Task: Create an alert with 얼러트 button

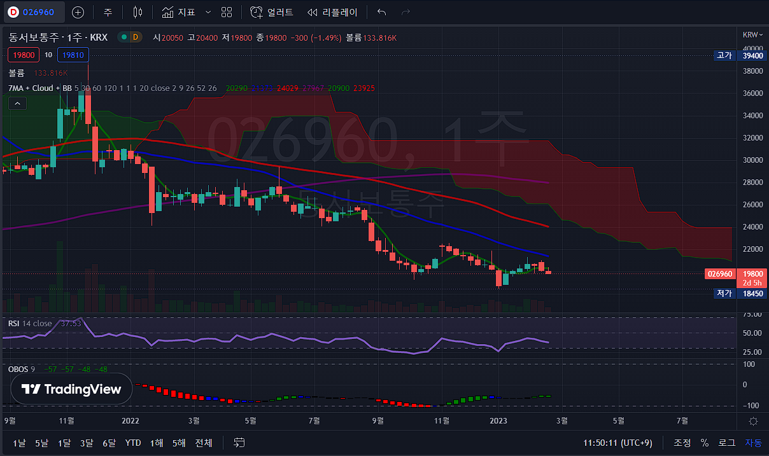Action: click(272, 12)
